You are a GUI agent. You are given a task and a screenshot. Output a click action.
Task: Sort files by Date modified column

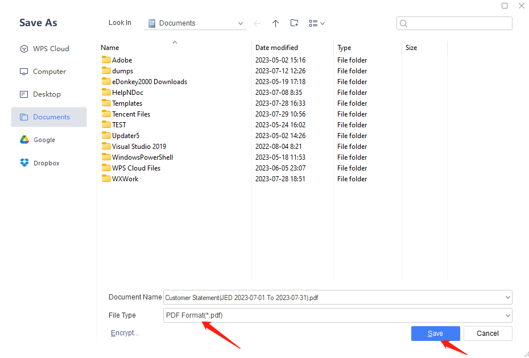(x=277, y=48)
